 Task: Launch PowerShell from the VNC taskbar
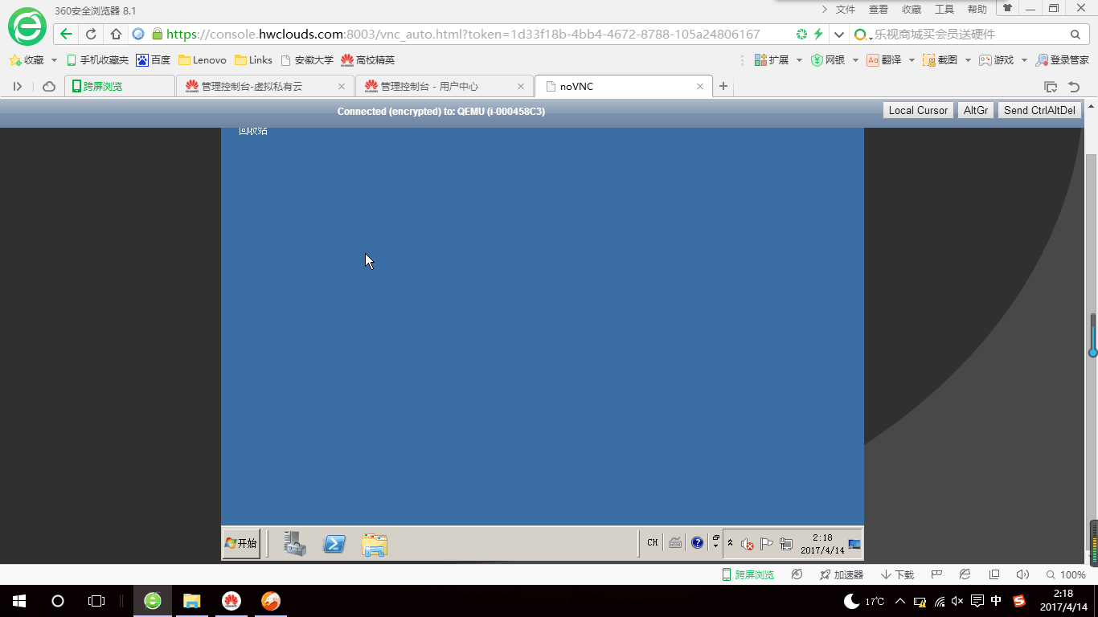(334, 544)
